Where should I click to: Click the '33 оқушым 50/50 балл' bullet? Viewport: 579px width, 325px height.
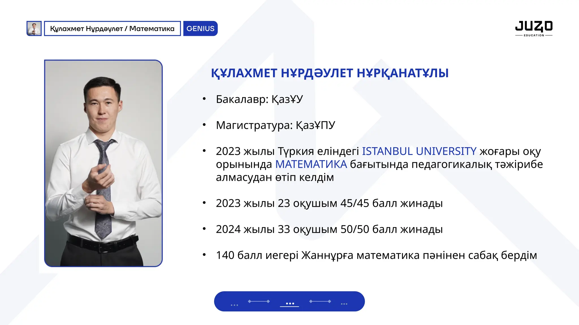coord(329,229)
